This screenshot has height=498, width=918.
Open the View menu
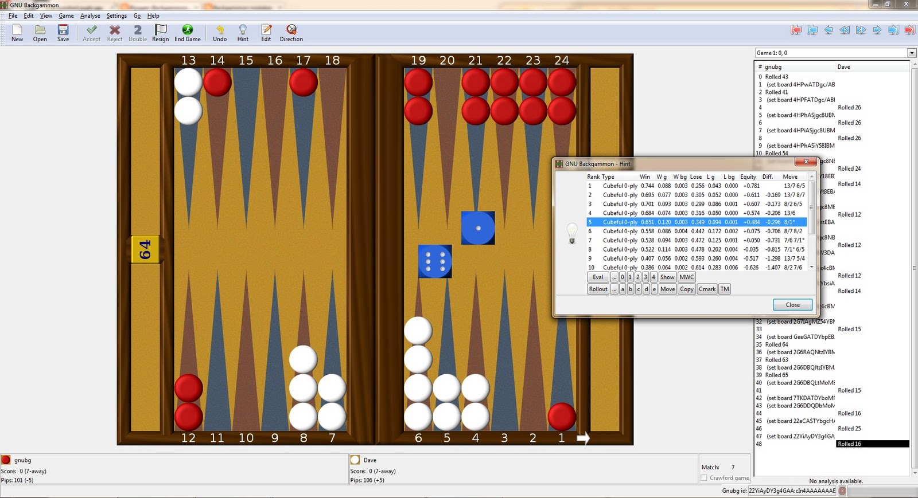point(46,16)
